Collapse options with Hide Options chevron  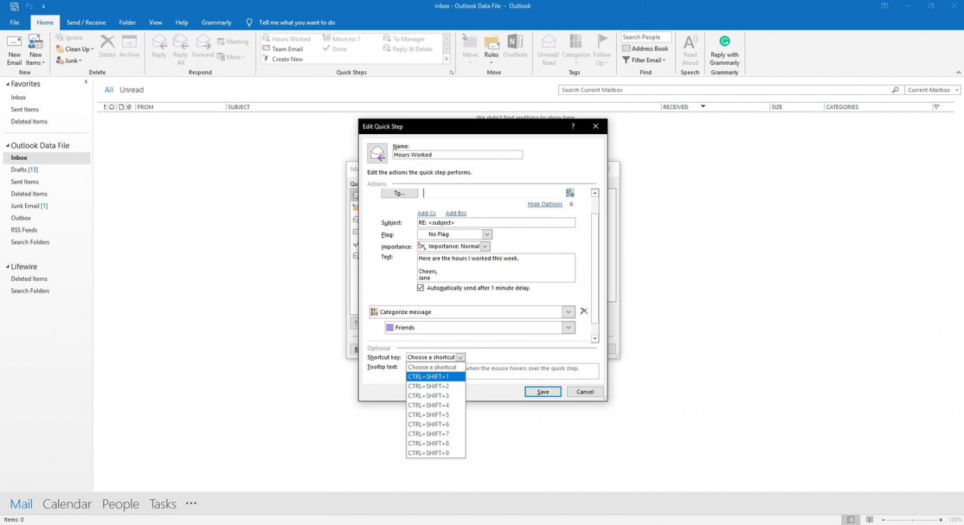571,204
